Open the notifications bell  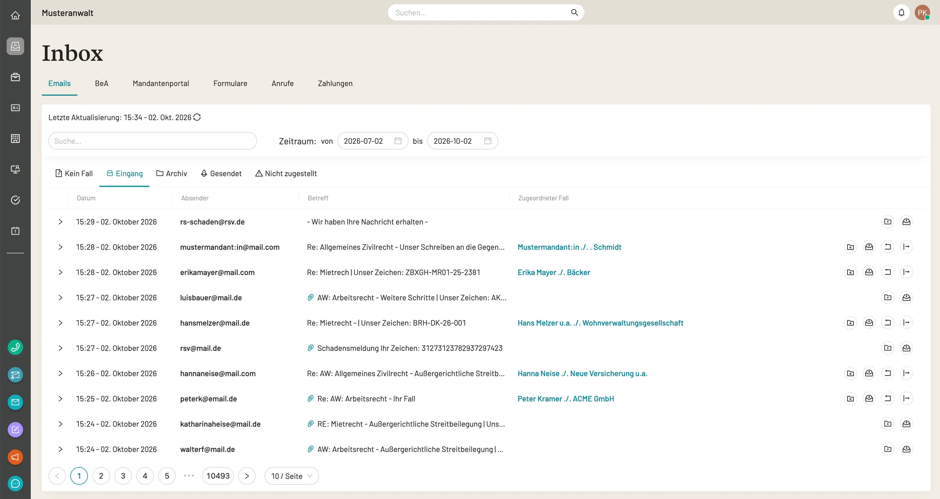pos(901,13)
